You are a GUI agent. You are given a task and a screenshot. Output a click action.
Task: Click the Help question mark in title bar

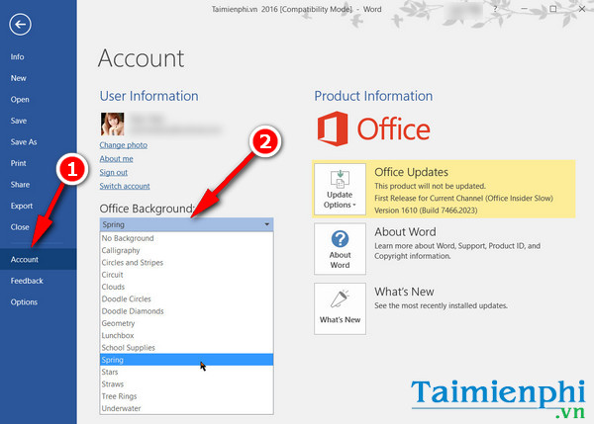click(495, 9)
